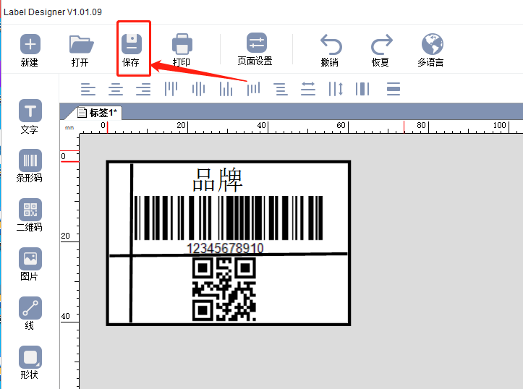Select the 线 line tool

30,313
